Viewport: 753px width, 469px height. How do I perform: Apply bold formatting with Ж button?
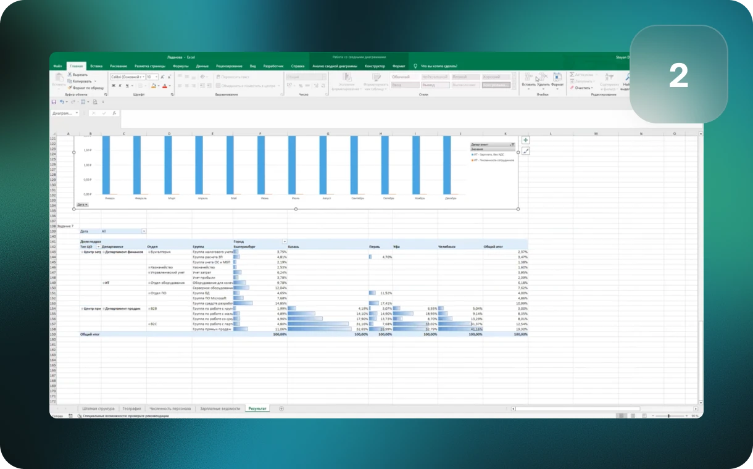(113, 86)
